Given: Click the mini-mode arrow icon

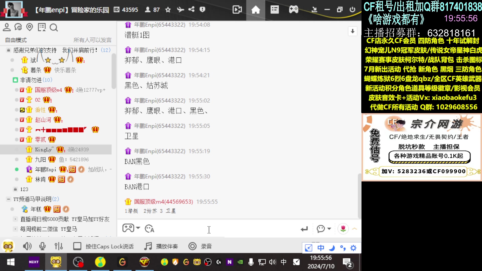Looking at the screenshot, I should tap(314, 10).
